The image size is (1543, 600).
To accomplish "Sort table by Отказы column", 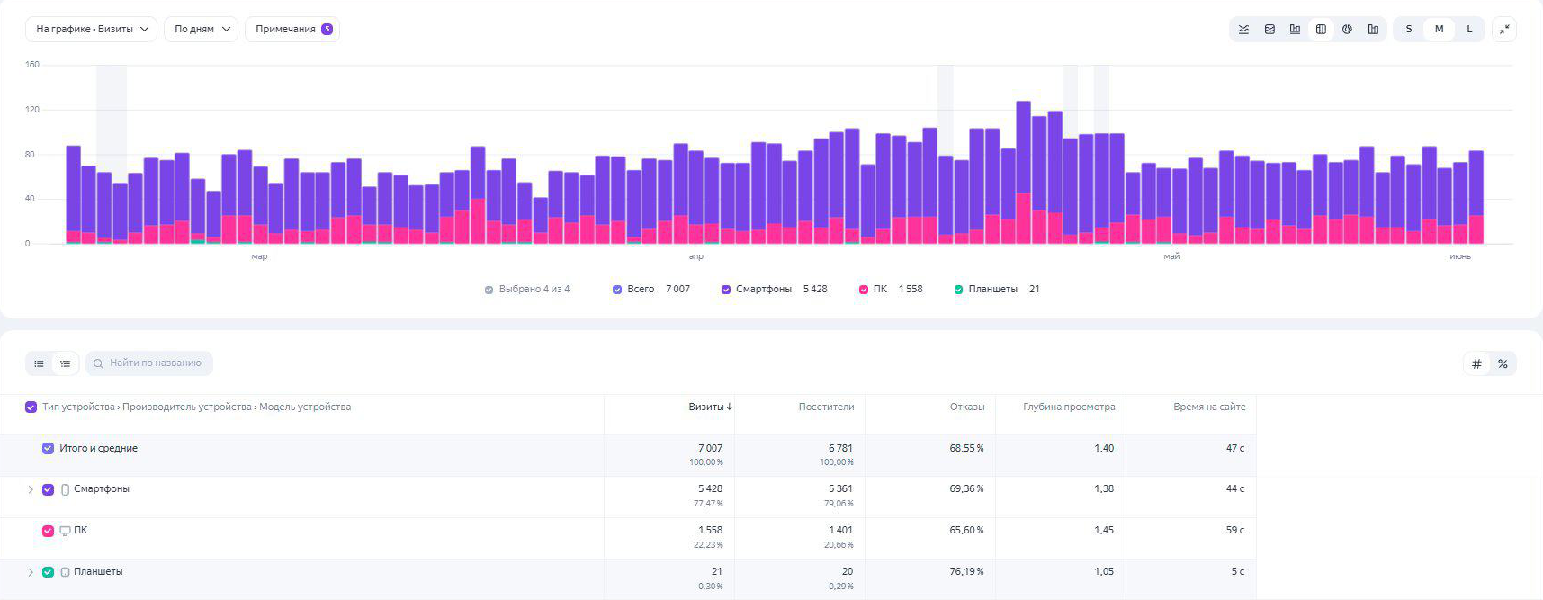I will tap(967, 407).
